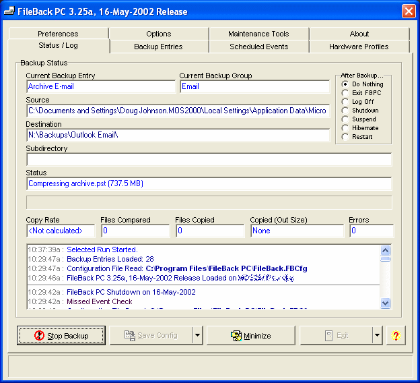Click the Copied (Out Size) field
Screen dimensions: 420x383
tap(297, 231)
